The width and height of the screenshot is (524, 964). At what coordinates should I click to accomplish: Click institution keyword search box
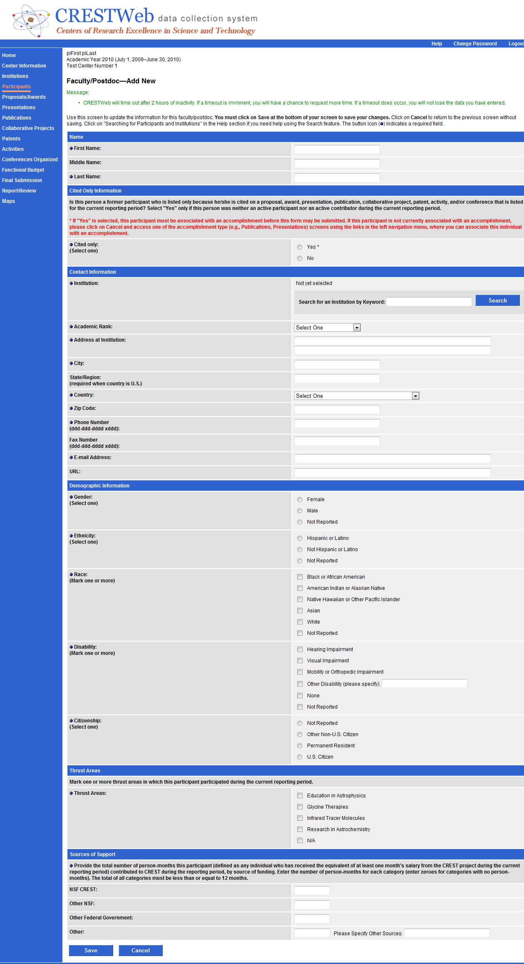coord(429,302)
